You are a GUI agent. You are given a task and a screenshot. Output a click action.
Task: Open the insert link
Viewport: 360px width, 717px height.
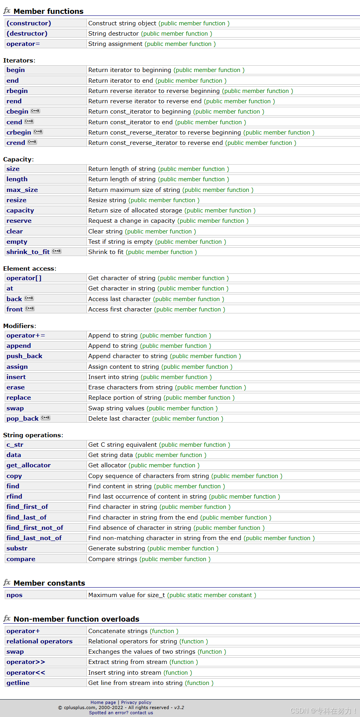point(16,377)
